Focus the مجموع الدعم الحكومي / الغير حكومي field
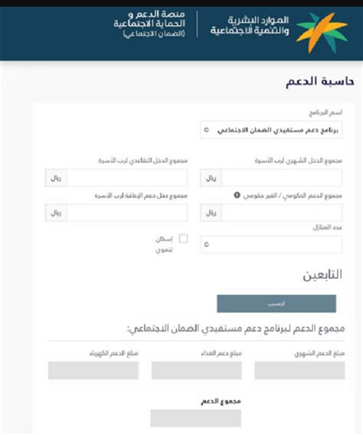The image size is (363, 435). tap(282, 213)
